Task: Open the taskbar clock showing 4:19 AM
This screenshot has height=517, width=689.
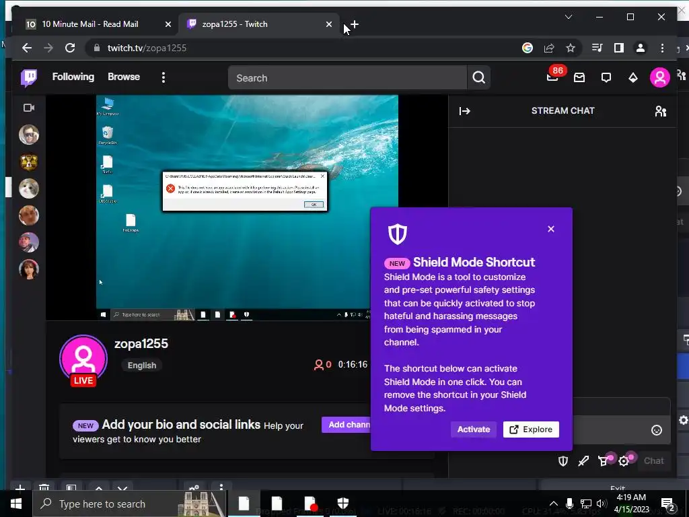Action: tap(631, 504)
